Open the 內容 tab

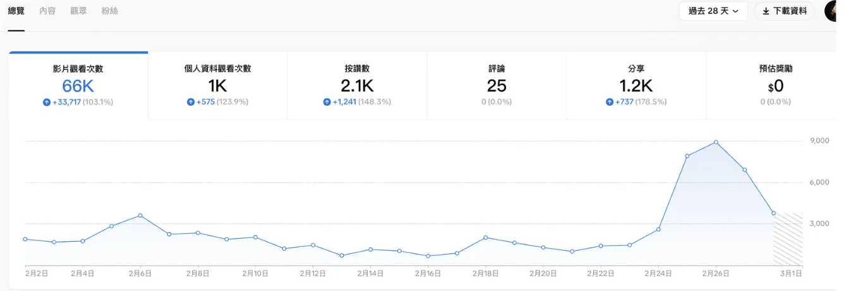click(x=47, y=11)
